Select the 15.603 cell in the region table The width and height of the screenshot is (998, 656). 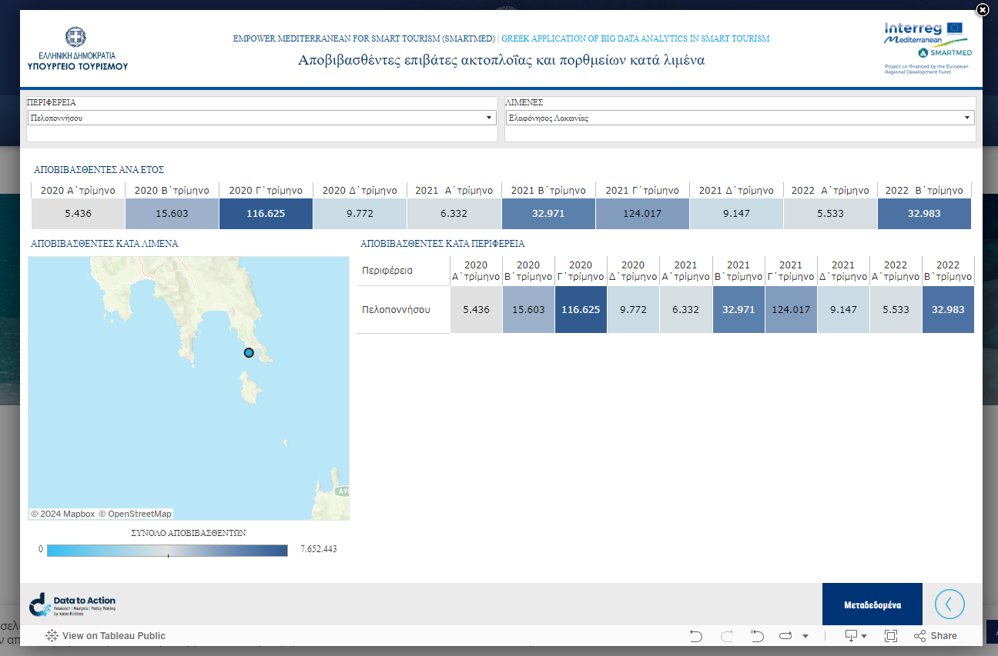point(528,310)
